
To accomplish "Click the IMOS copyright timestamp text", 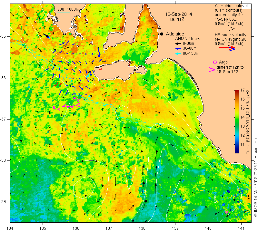I will 255,177.
